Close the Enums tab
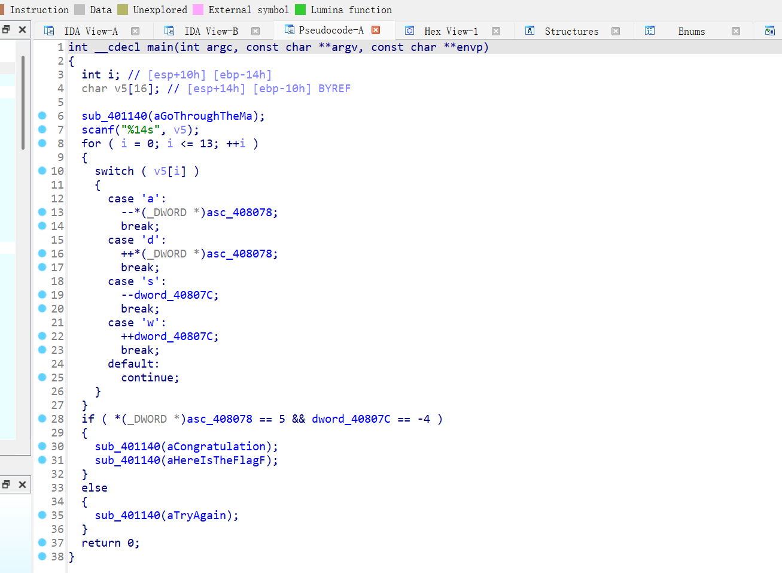 tap(736, 31)
